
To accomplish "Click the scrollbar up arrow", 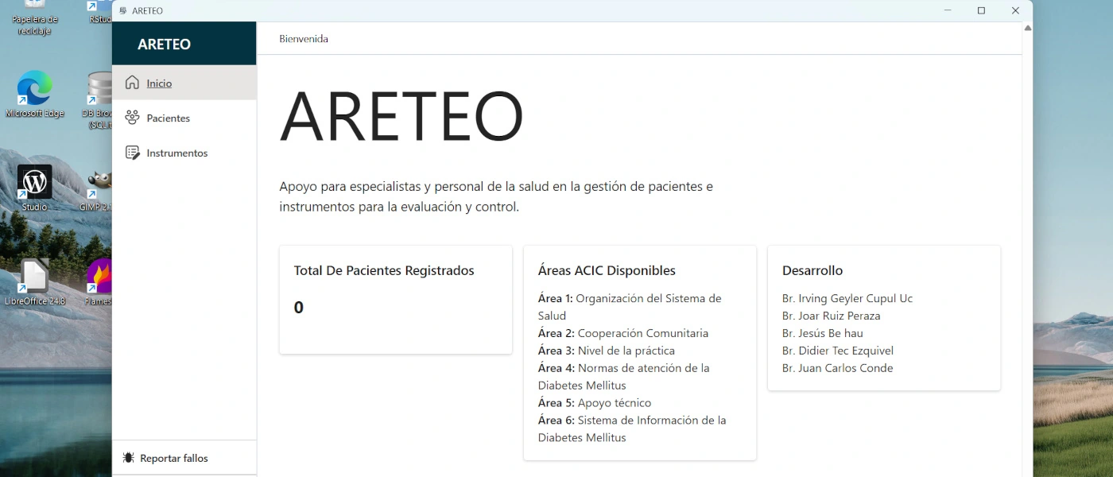I will point(1027,28).
